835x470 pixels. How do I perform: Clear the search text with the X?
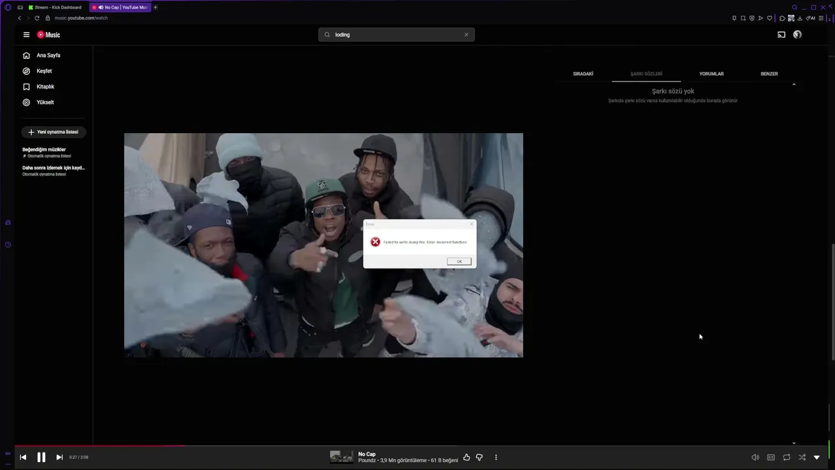click(466, 35)
